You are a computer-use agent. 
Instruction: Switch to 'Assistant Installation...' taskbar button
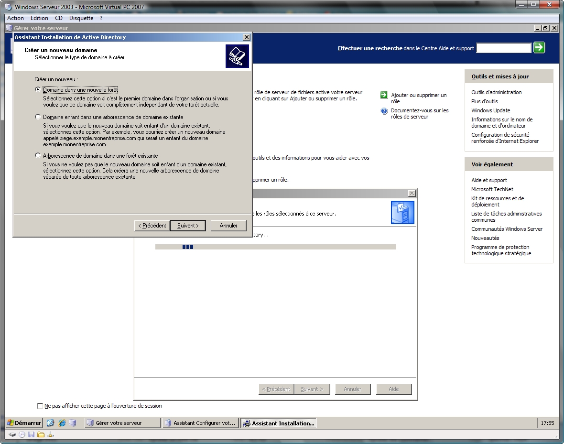click(278, 423)
